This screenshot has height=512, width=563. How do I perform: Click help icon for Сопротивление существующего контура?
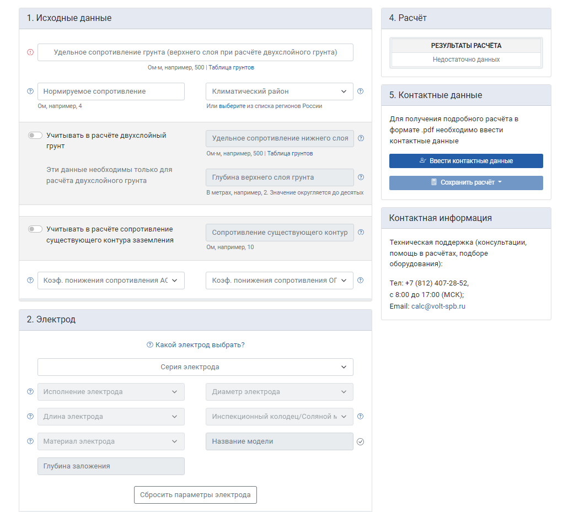361,233
